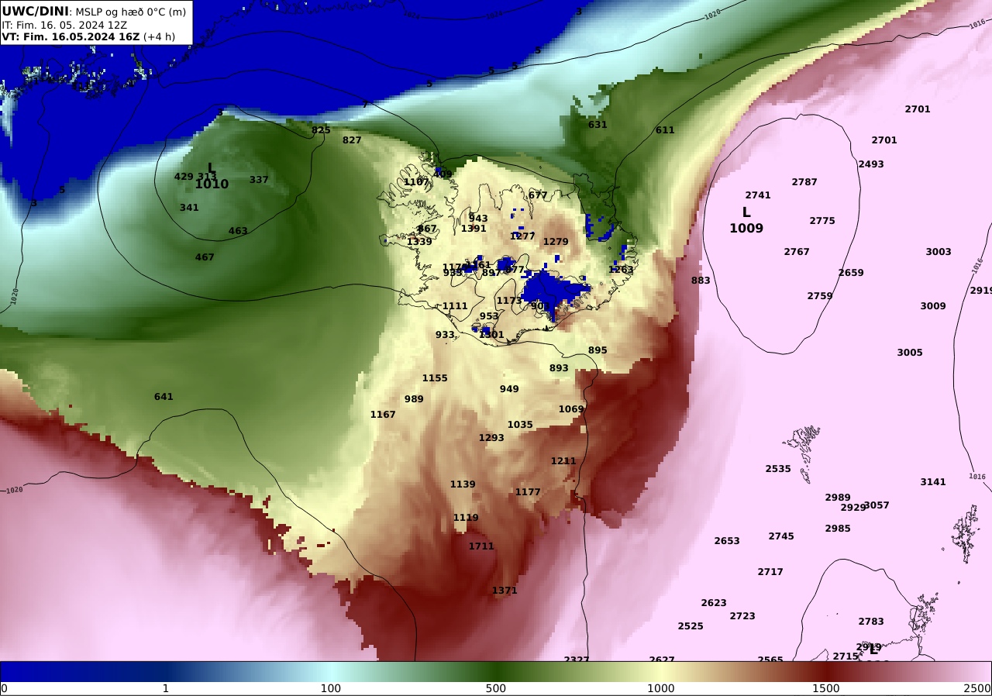Click the 500 label on color scale

point(496,688)
